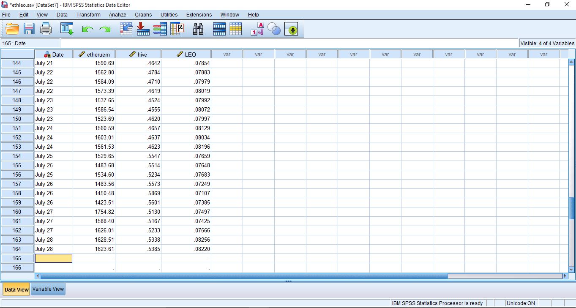Click horizontal scrollbar right arrow
Image resolution: width=576 pixels, height=308 pixels.
pos(565,276)
